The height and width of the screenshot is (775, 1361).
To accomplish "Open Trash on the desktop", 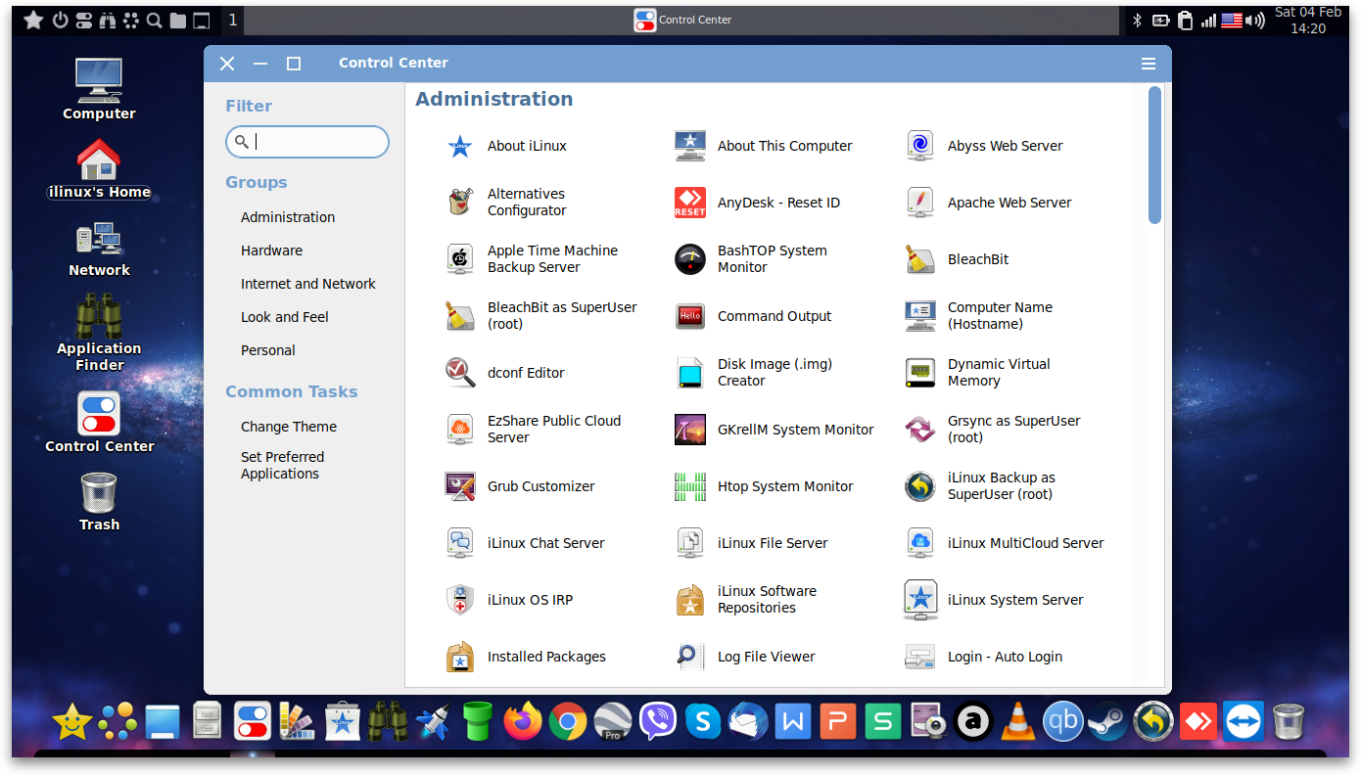I will 99,502.
